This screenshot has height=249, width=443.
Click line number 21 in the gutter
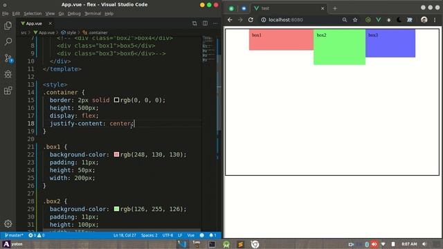point(30,147)
